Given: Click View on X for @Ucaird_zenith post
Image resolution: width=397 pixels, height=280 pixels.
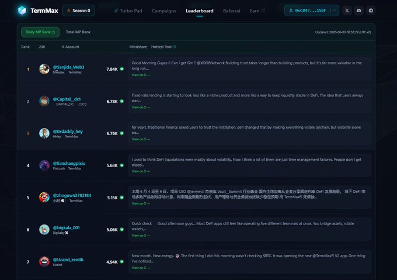Looking at the screenshot, I should (x=141, y=268).
